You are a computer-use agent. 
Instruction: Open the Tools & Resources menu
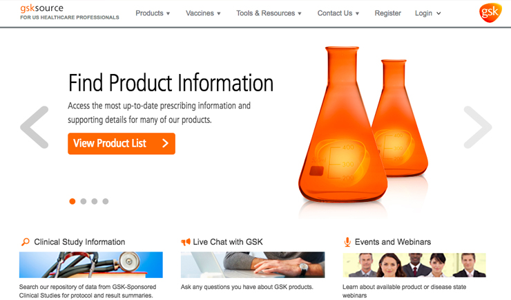tap(269, 13)
